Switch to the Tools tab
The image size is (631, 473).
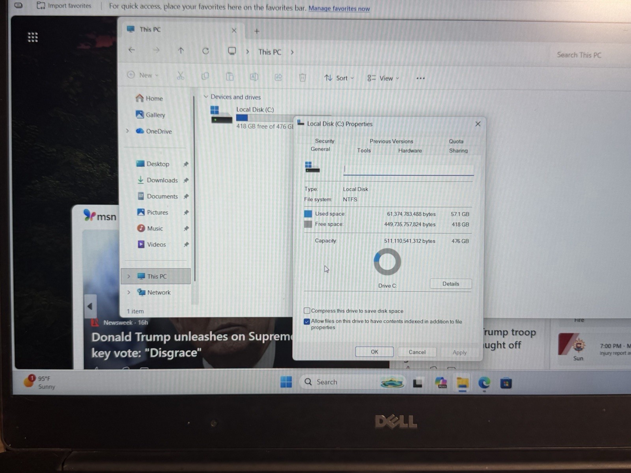point(364,150)
